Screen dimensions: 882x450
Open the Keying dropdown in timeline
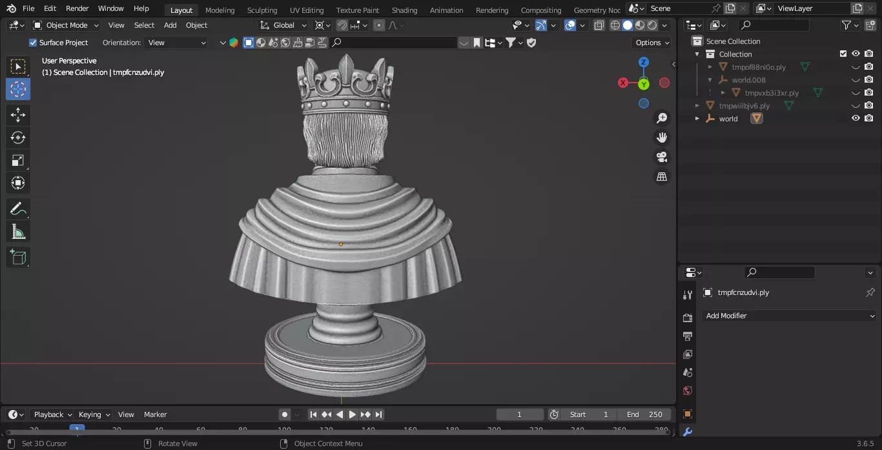(x=94, y=414)
